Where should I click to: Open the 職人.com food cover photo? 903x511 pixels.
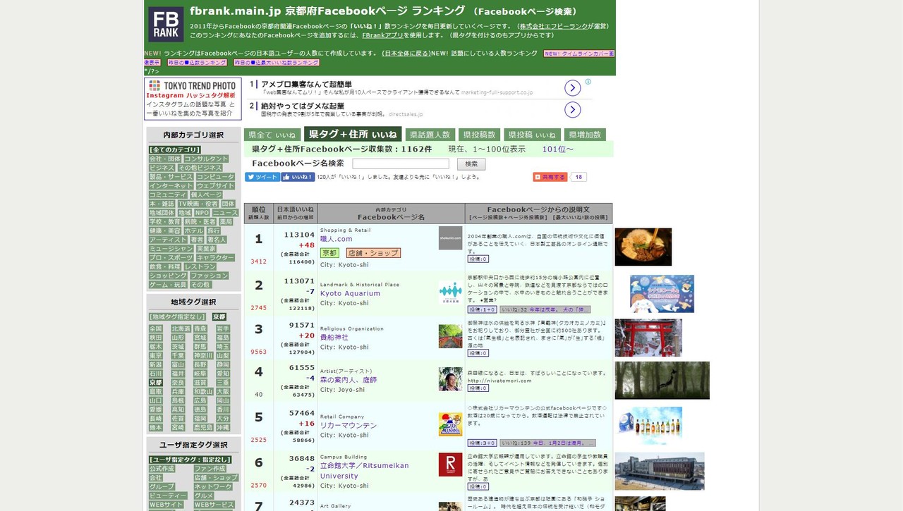click(643, 247)
